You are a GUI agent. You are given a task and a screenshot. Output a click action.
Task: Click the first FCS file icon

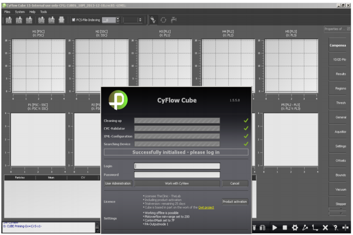click(9, 20)
